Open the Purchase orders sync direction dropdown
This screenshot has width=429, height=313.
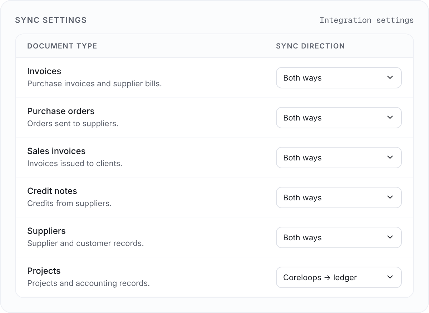tap(339, 118)
